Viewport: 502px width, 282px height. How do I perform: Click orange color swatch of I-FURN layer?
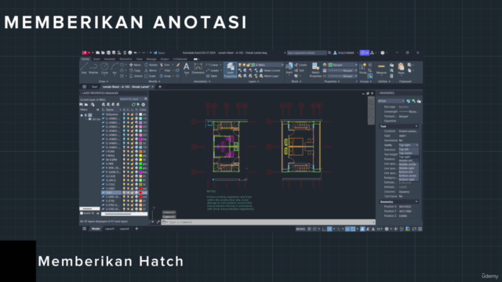[140, 151]
